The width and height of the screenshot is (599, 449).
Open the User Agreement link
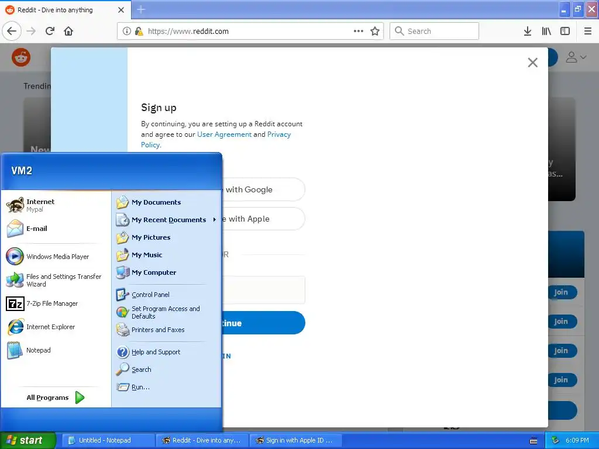(224, 134)
